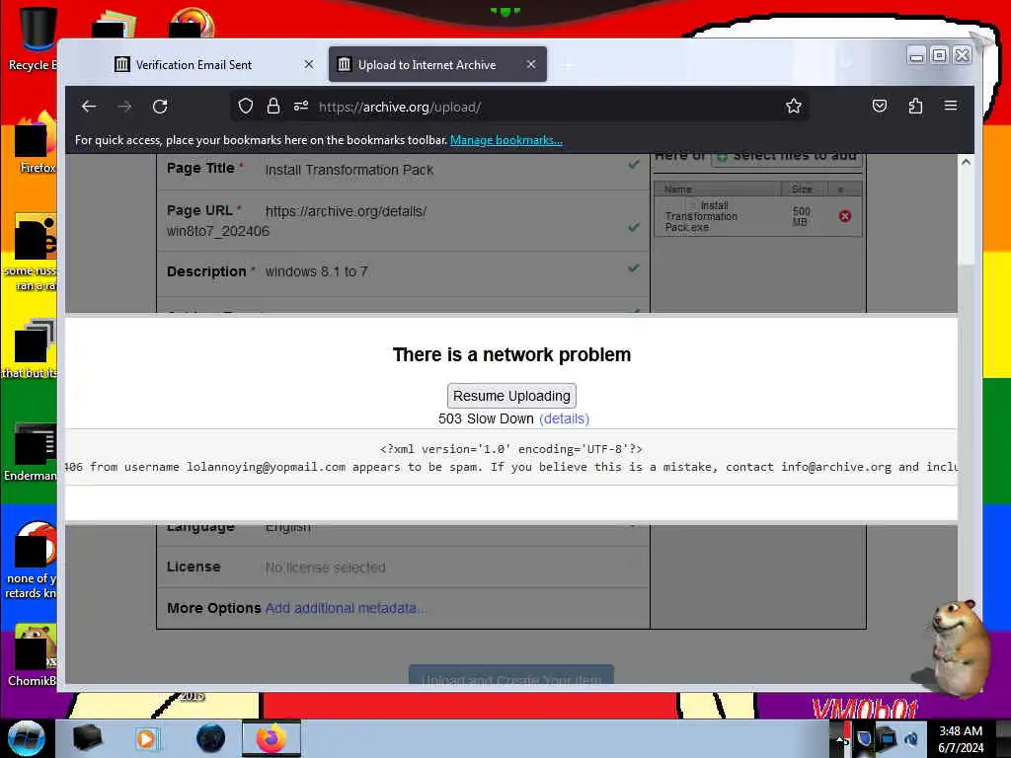
Task: Click the archive.org/upload address bar
Action: 519,107
